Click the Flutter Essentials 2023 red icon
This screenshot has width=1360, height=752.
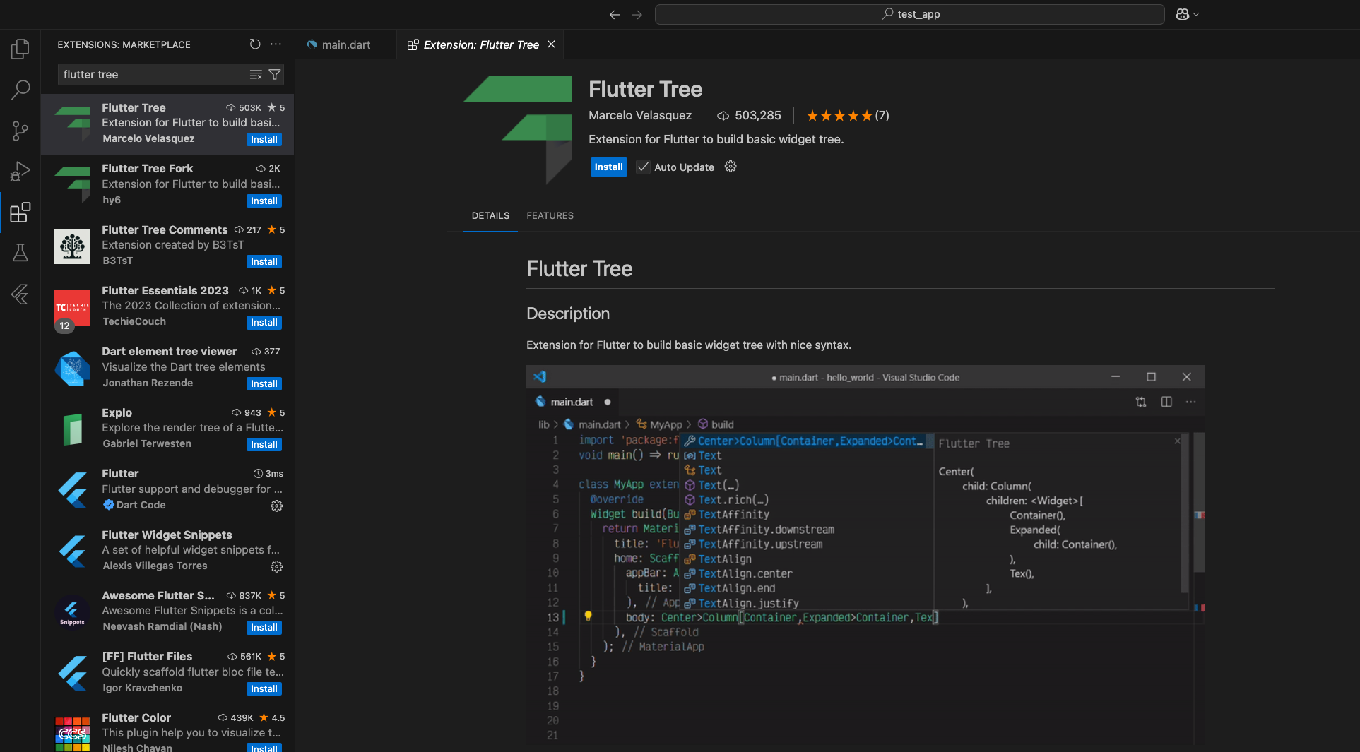[72, 308]
